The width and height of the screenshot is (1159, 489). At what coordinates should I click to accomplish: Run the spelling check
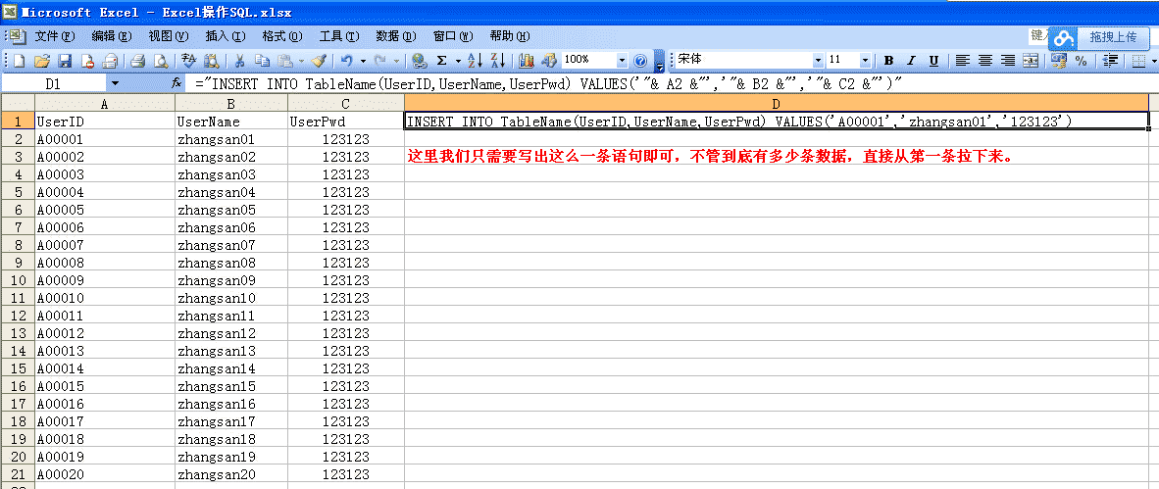(x=187, y=61)
